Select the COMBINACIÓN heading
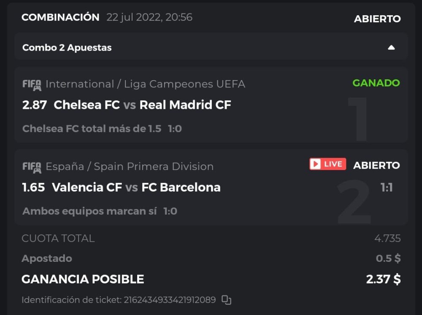 point(60,17)
